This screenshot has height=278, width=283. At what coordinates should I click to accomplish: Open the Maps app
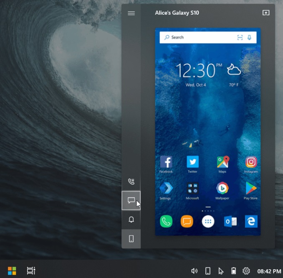(223, 164)
